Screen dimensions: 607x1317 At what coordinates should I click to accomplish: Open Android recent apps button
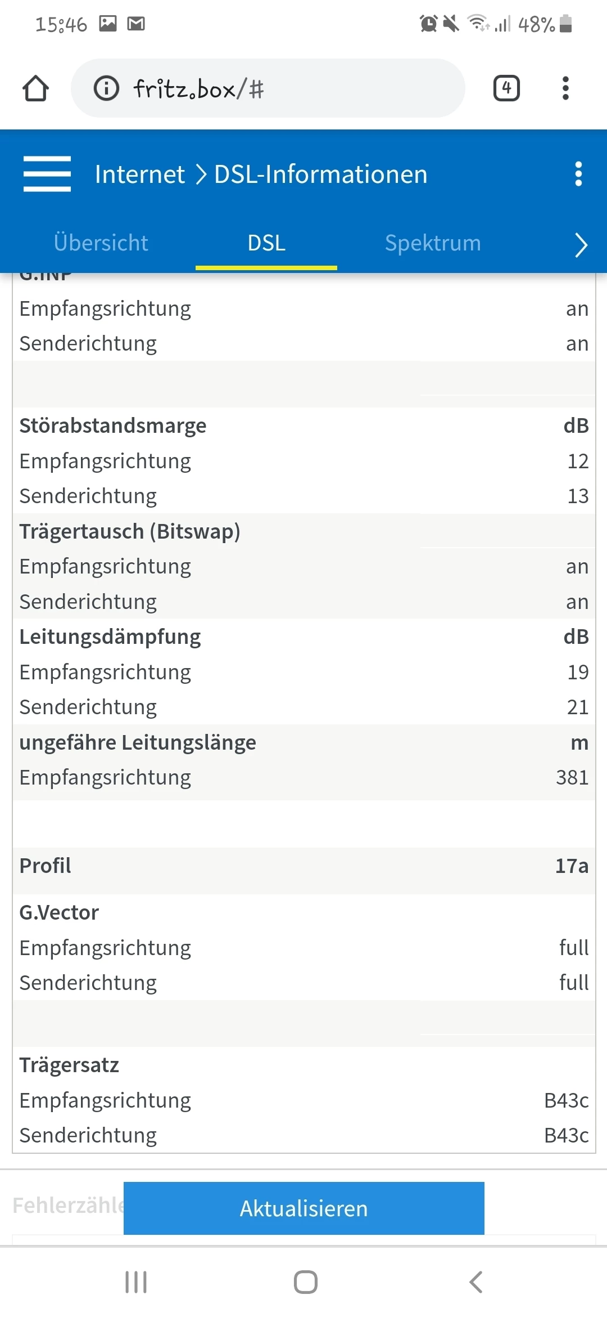(136, 1282)
